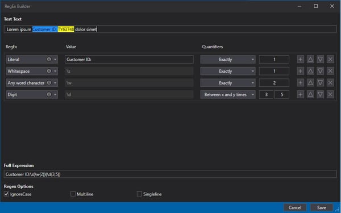Maximize the RegEx Builder window

(x=315, y=6)
